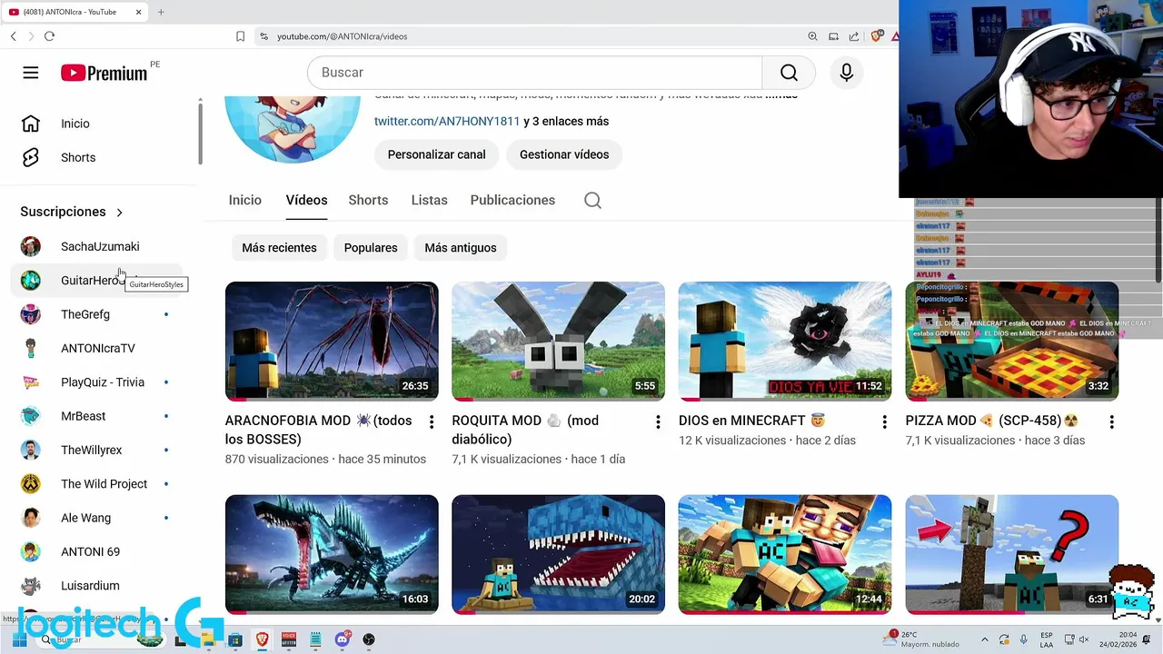The width and height of the screenshot is (1163, 654).
Task: Expand the channel description 'más' link
Action: [x=783, y=95]
